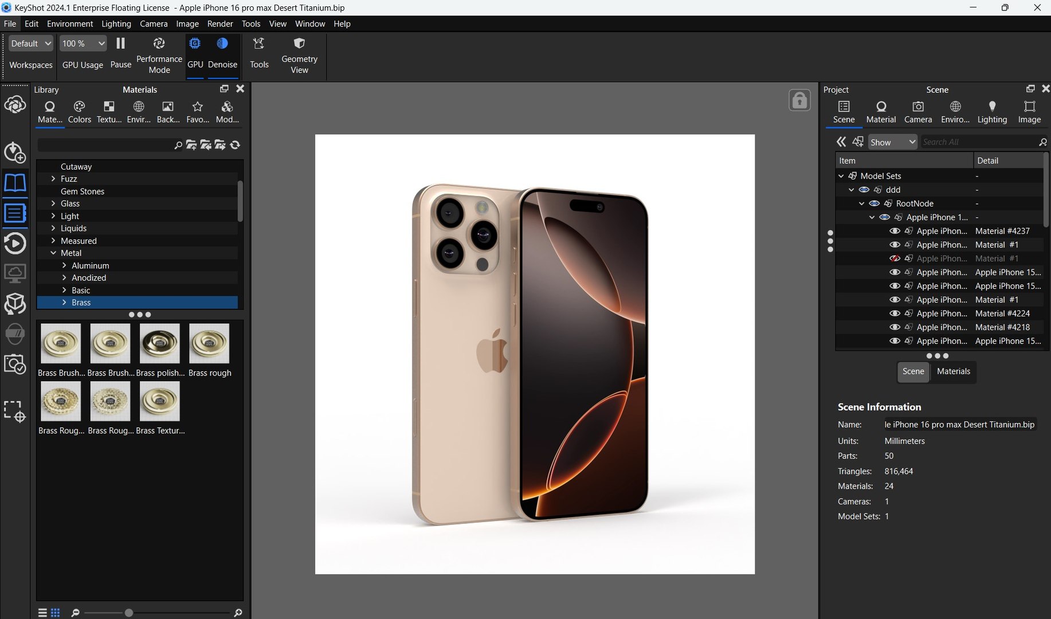Toggle eye for part with Material #4224

(895, 314)
